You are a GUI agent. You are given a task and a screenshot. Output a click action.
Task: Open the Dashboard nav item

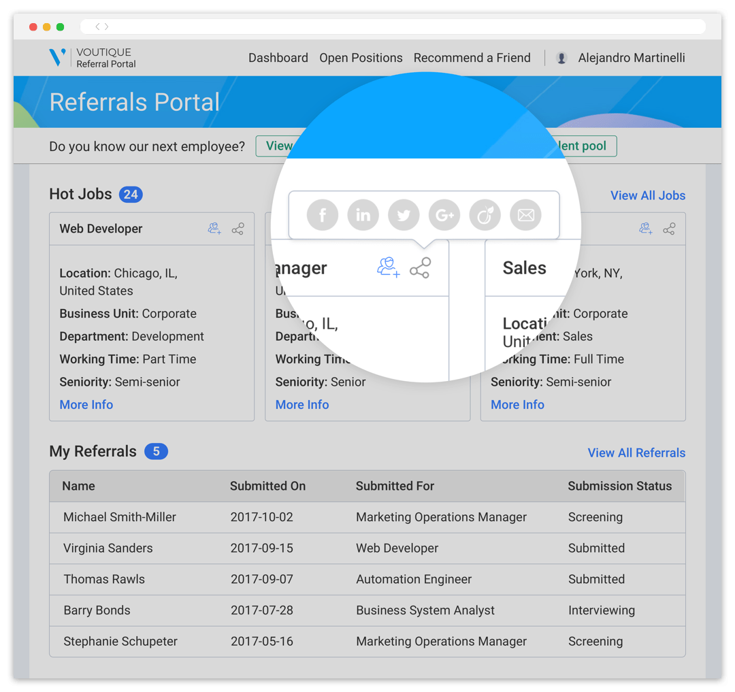coord(278,58)
